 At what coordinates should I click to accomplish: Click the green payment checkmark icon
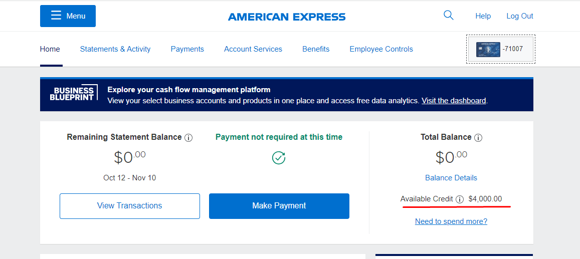[279, 158]
